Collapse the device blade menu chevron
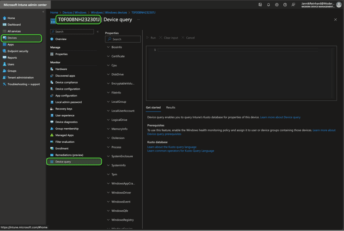The height and width of the screenshot is (231, 344). click(x=97, y=32)
